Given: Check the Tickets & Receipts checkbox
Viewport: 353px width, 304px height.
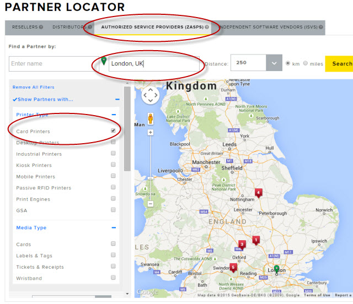Looking at the screenshot, I should 113,266.
